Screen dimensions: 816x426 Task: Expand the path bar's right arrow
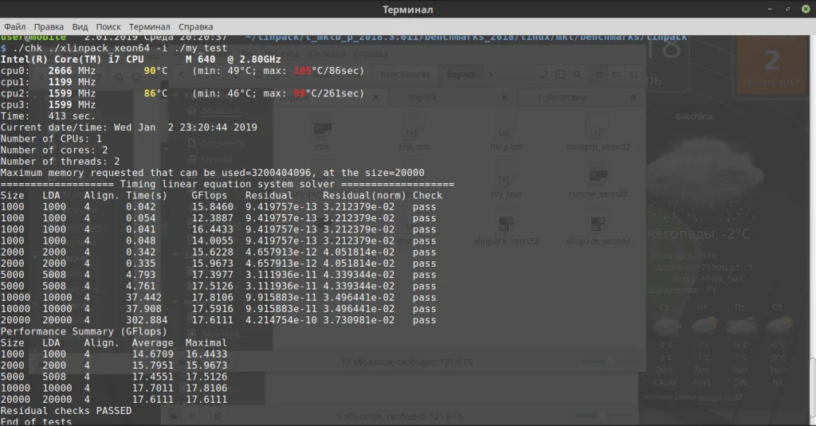click(x=490, y=74)
